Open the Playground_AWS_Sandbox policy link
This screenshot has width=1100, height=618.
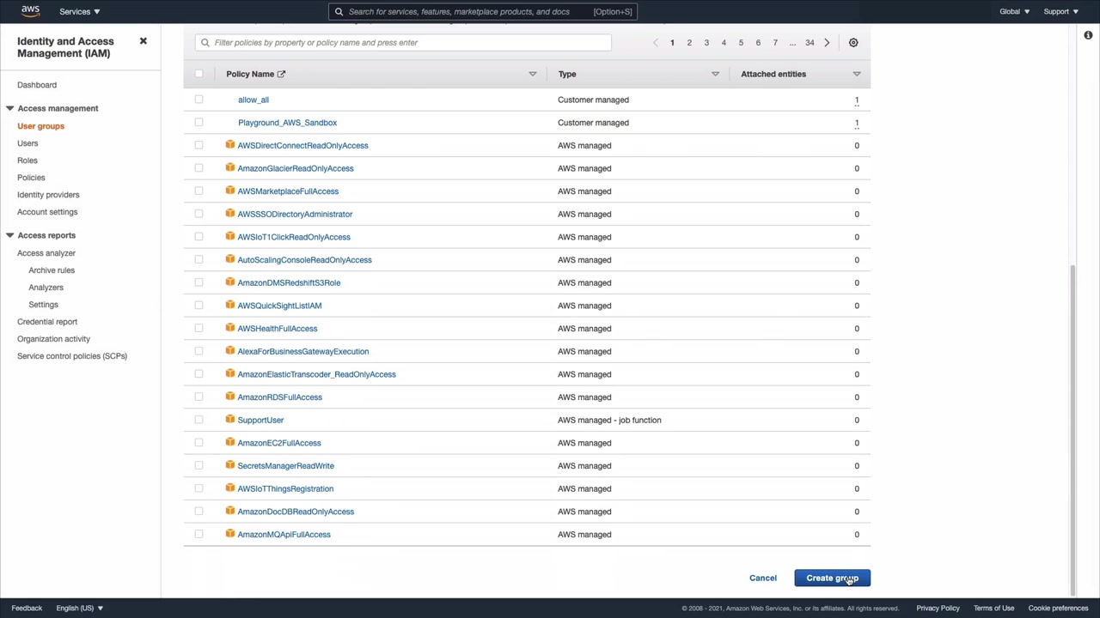(x=287, y=123)
